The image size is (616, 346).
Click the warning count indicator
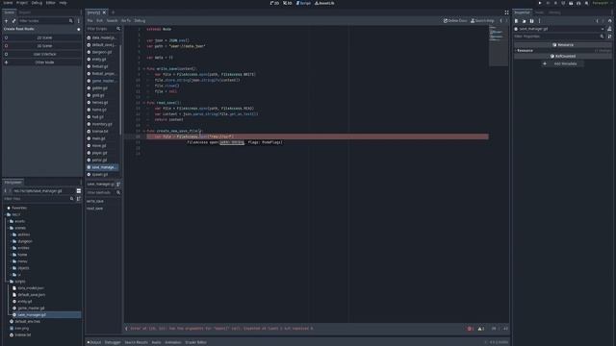tap(481, 329)
